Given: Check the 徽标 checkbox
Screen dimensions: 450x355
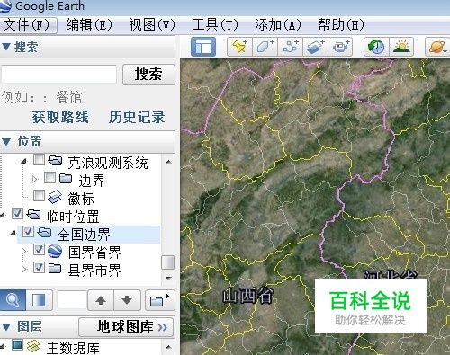Looking at the screenshot, I should click(39, 196).
